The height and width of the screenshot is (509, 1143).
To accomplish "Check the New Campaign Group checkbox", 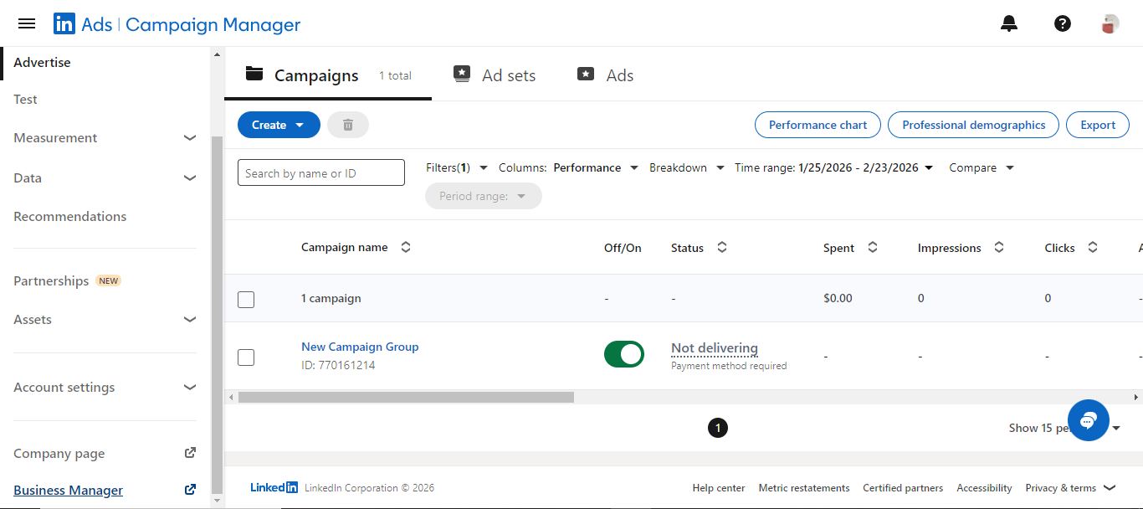I will tap(246, 357).
